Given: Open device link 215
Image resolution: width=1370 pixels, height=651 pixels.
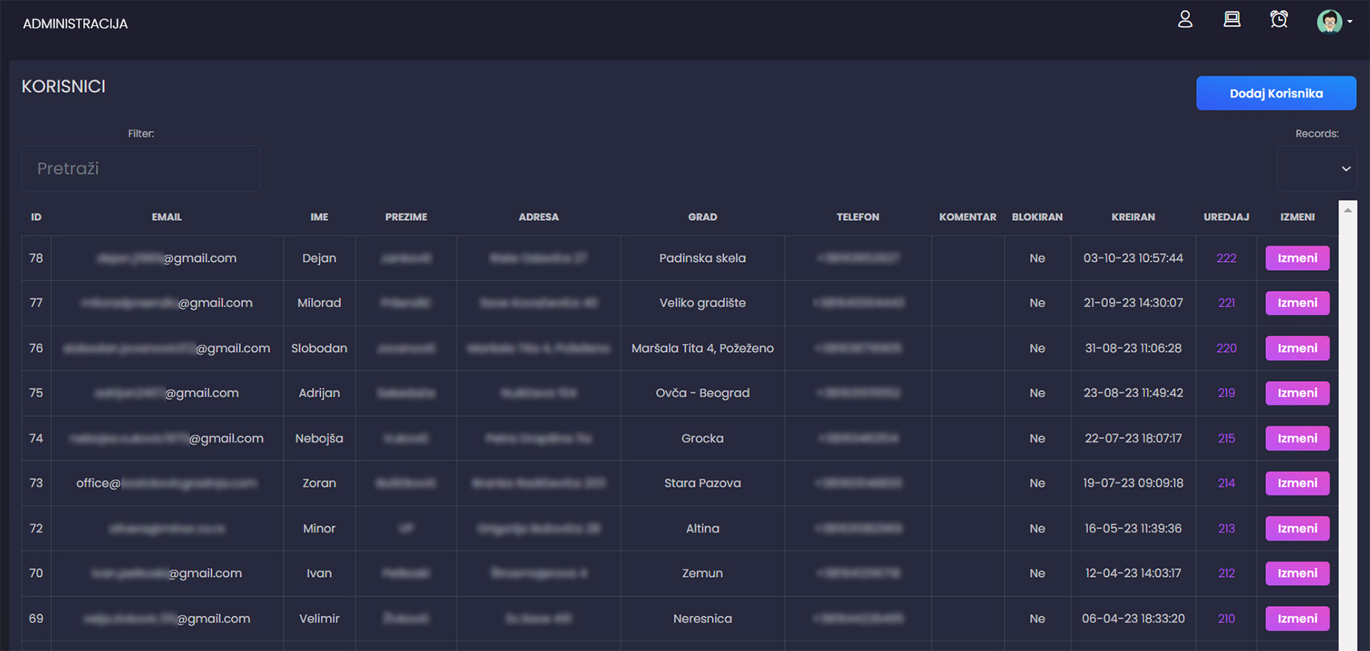Looking at the screenshot, I should click(x=1227, y=438).
